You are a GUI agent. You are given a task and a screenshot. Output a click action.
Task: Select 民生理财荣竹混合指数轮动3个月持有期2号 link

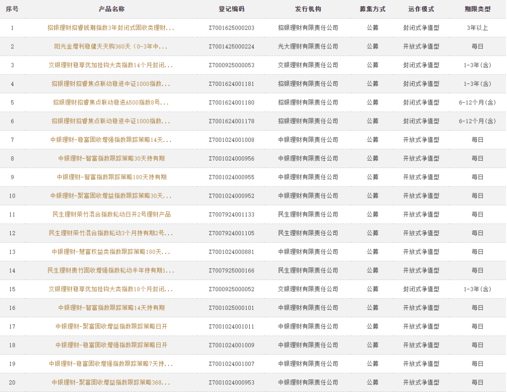pyautogui.click(x=111, y=233)
